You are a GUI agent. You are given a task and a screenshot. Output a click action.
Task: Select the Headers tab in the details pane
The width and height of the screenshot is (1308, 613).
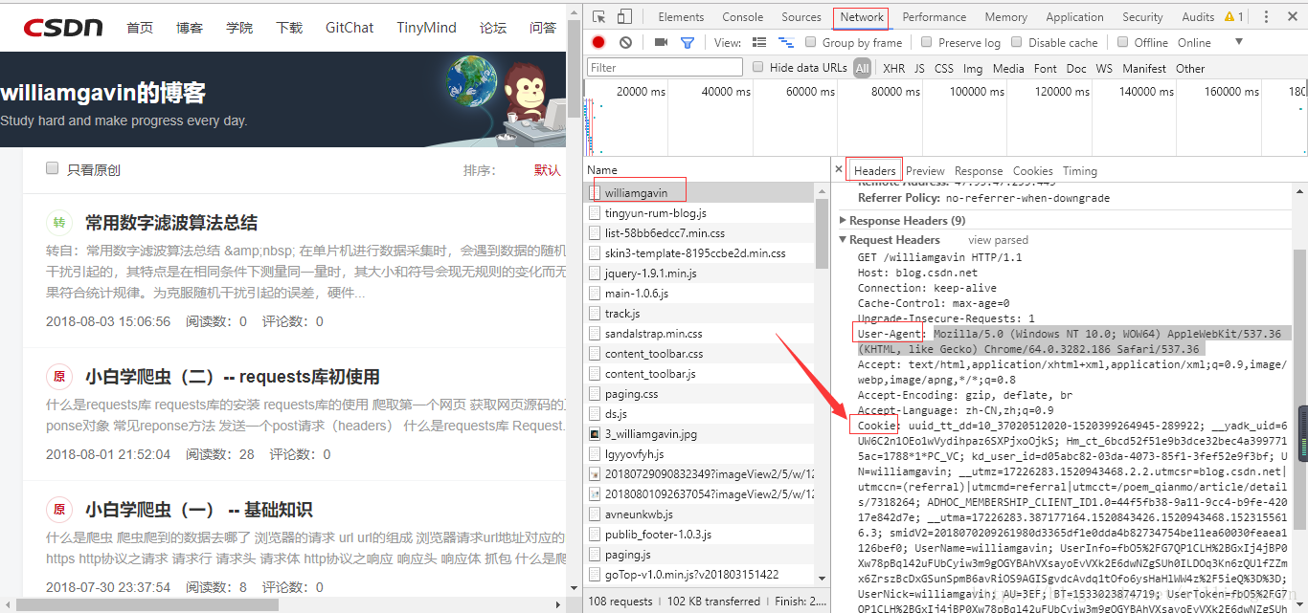pos(874,170)
